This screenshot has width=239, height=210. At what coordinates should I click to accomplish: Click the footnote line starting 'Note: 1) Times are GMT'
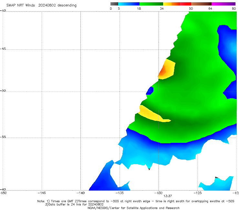point(136,201)
